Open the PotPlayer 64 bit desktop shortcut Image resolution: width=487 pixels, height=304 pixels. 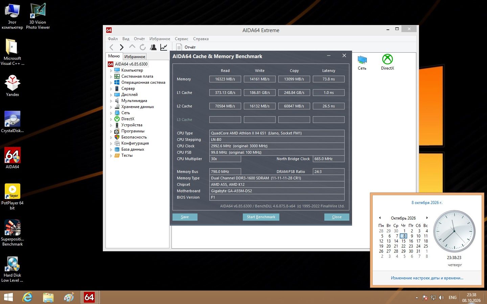click(x=13, y=197)
